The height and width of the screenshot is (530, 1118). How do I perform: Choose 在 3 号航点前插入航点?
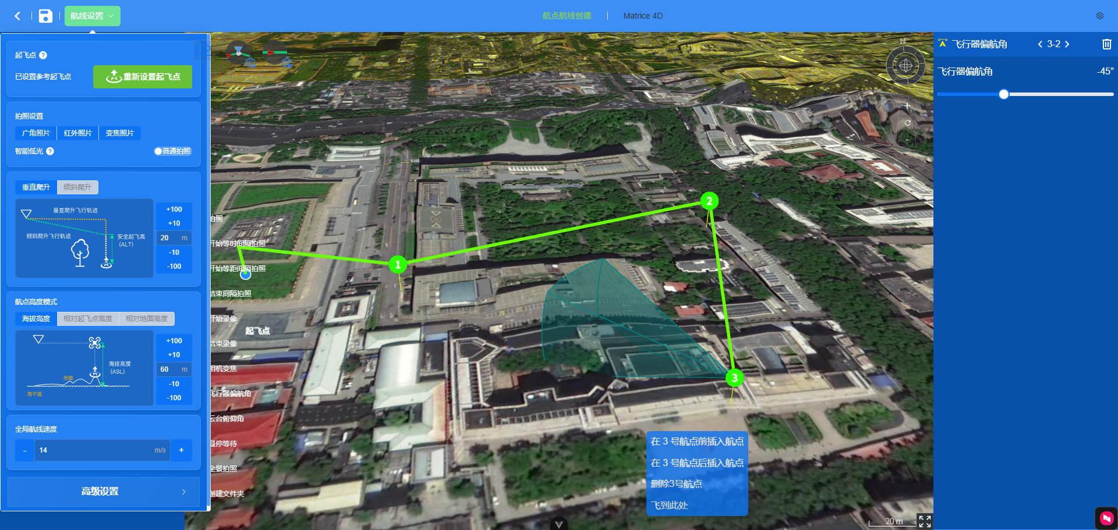click(697, 442)
